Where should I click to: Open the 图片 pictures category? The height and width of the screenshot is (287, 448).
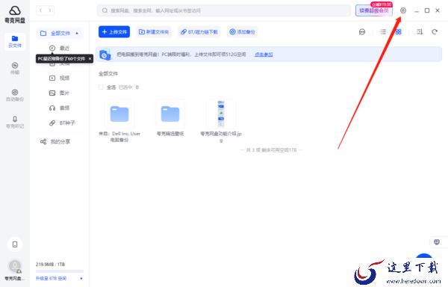(x=60, y=93)
